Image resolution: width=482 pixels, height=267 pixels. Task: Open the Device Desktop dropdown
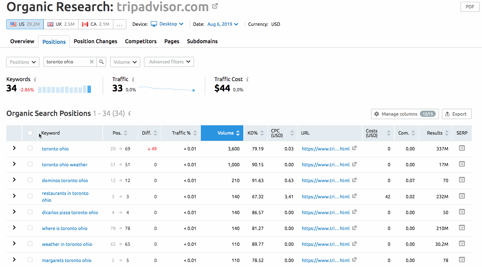168,24
